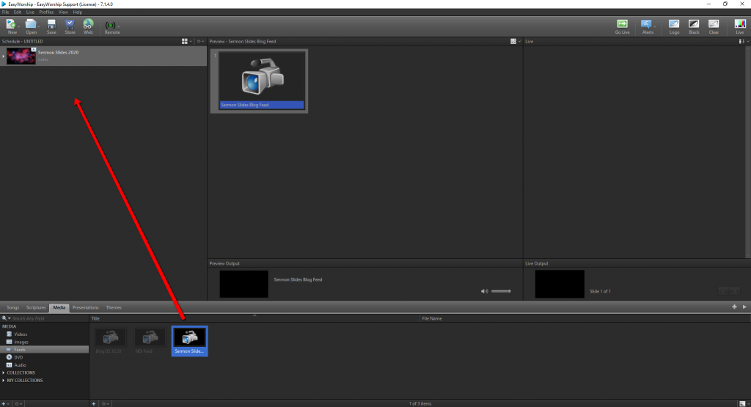Image resolution: width=751 pixels, height=407 pixels.
Task: Send the item live with Go Live
Action: [x=622, y=26]
